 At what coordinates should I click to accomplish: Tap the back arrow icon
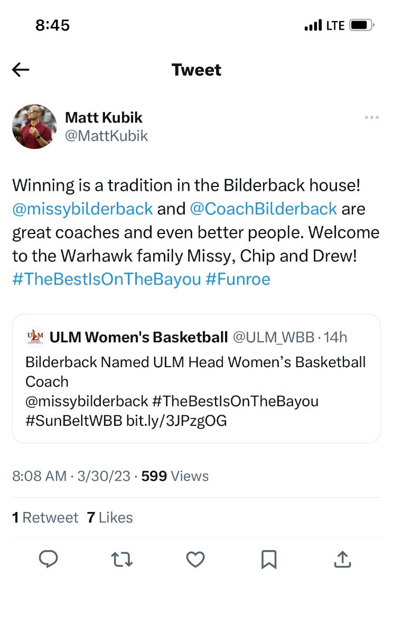tap(21, 70)
